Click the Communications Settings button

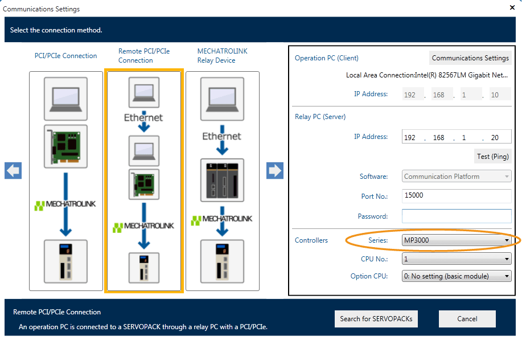tap(470, 58)
